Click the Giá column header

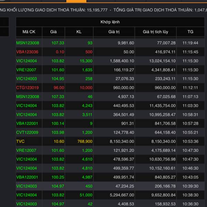tap(53, 32)
